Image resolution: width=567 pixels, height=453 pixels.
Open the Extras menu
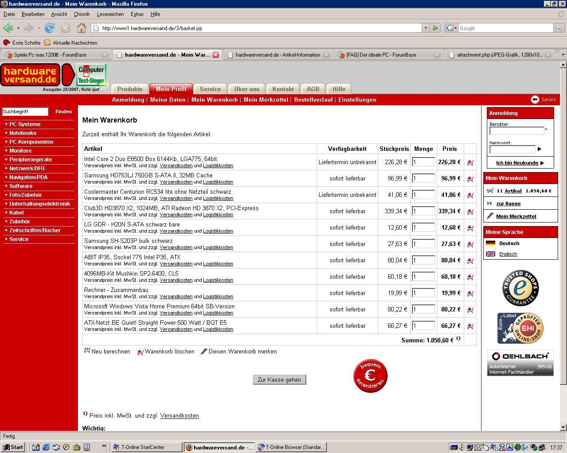click(137, 14)
